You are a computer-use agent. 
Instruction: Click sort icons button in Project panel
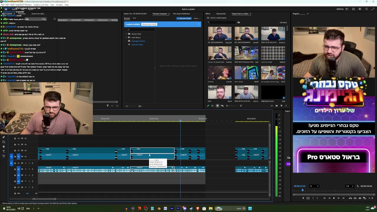pos(241,106)
